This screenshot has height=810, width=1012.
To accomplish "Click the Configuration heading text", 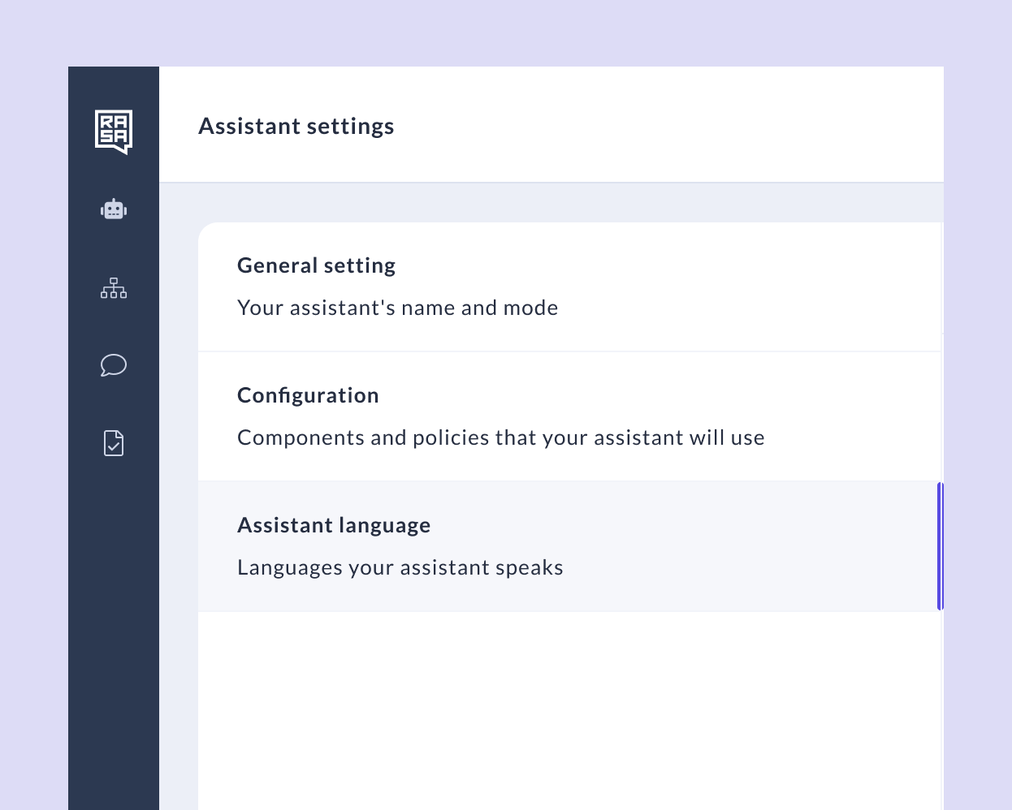I will (308, 394).
